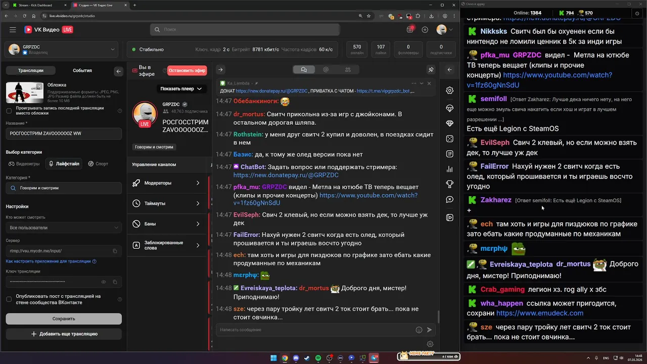Select the chat participants tab
This screenshot has height=364, width=647.
(x=348, y=70)
